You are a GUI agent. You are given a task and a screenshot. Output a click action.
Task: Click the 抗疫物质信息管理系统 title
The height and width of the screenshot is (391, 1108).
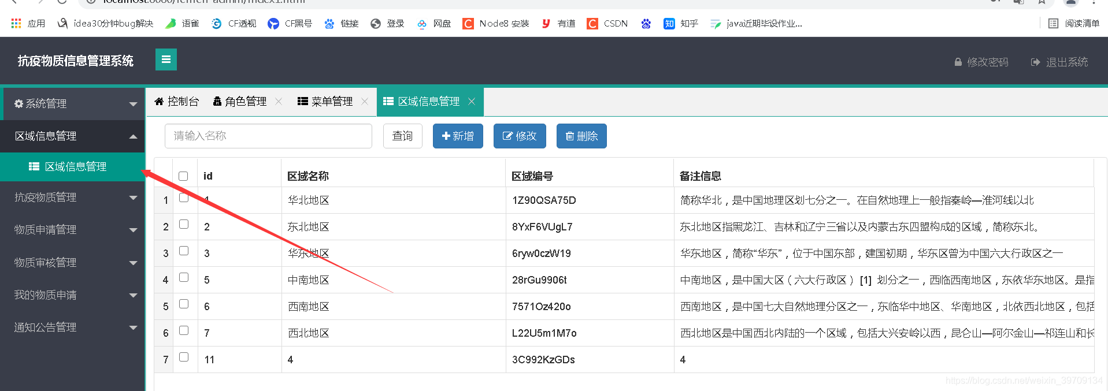pyautogui.click(x=76, y=61)
